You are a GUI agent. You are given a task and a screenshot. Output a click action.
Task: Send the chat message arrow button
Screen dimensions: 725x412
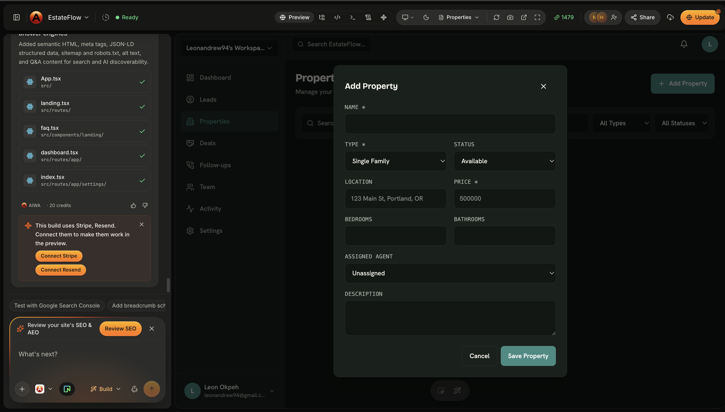pyautogui.click(x=152, y=389)
